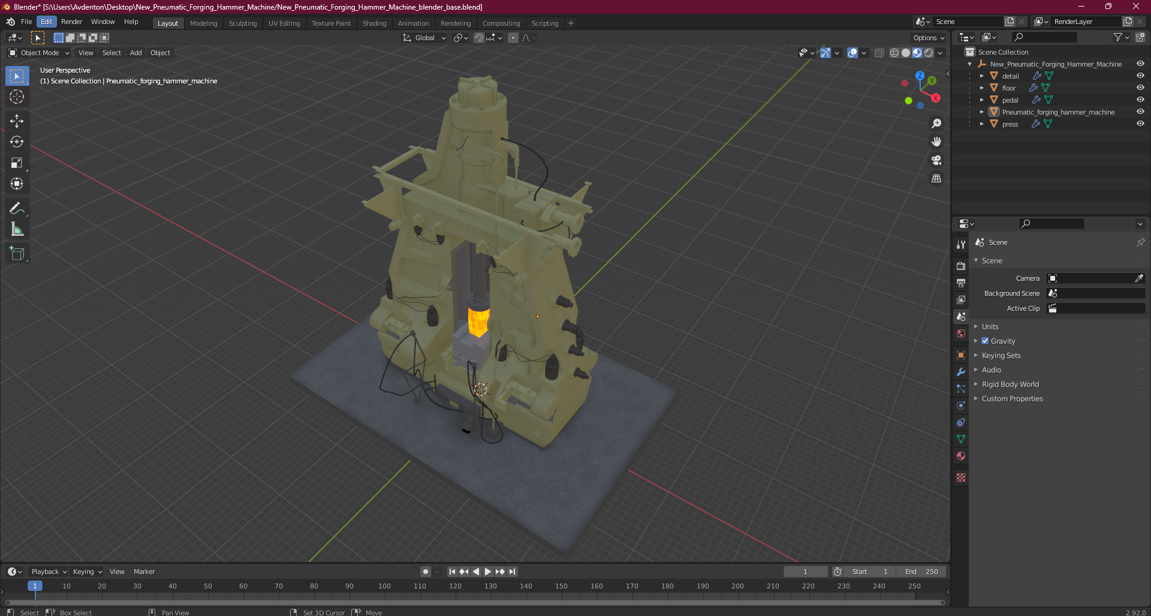Switch to the UV Editing workspace tab
This screenshot has height=616, width=1151.
284,23
